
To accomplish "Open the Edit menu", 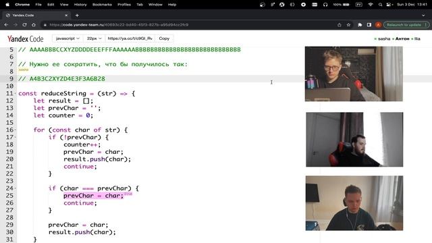I will [x=51, y=5].
